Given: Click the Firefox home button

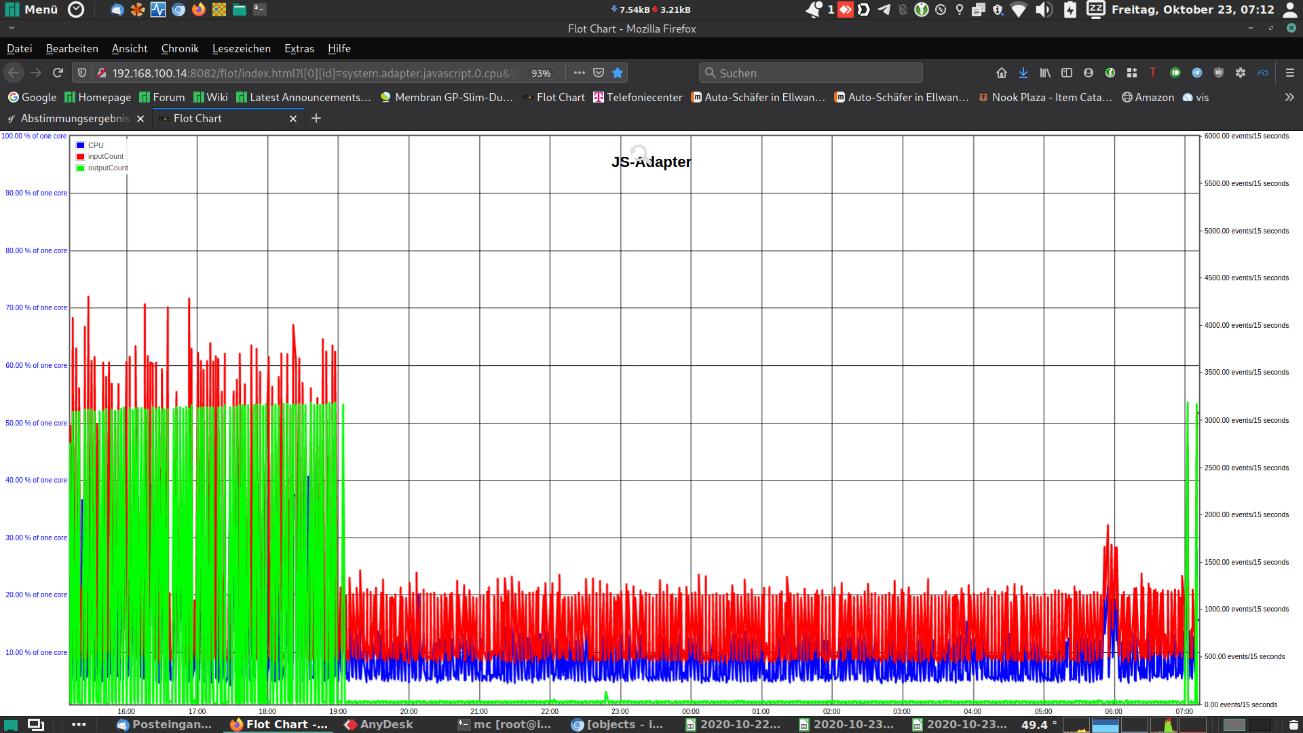Looking at the screenshot, I should (x=1002, y=73).
